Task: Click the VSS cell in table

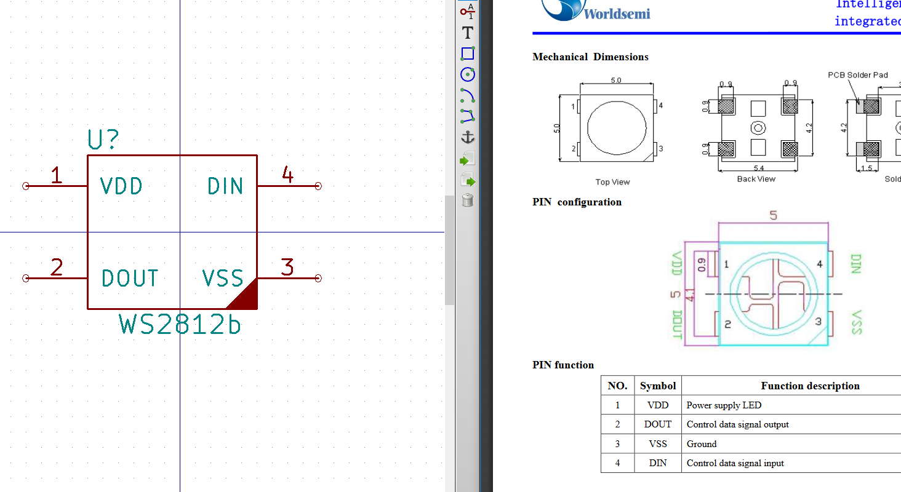Action: [658, 444]
